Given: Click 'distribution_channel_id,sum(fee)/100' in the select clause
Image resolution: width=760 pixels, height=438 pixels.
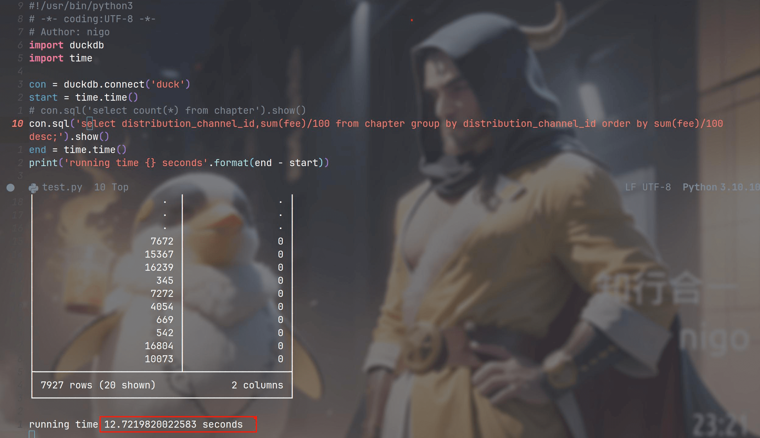Looking at the screenshot, I should coord(226,123).
